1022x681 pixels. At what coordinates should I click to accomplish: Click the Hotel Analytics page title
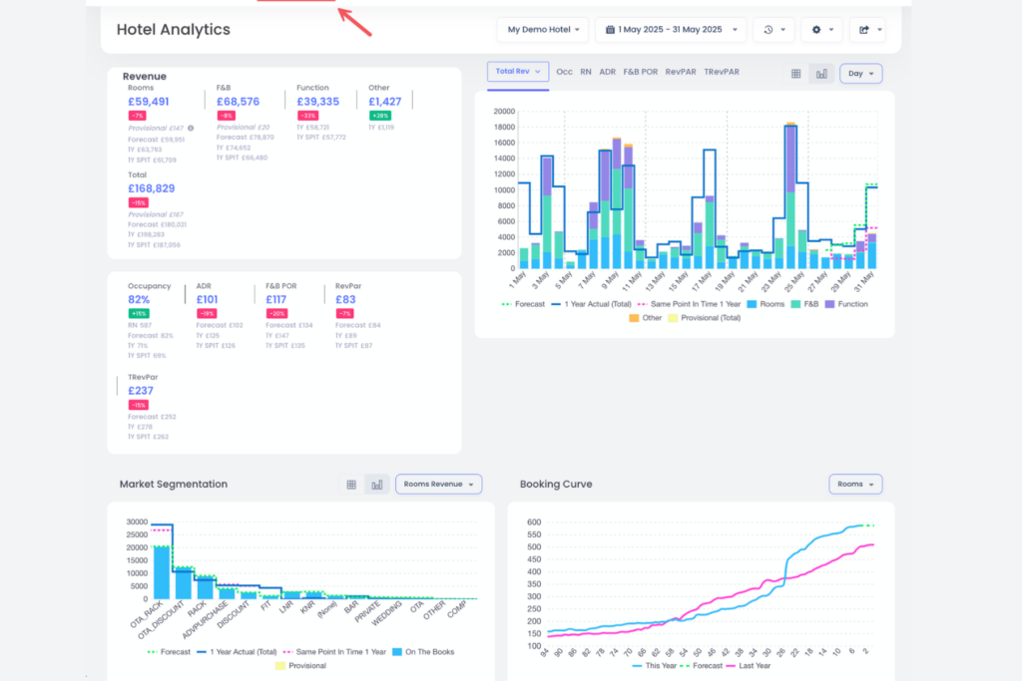point(174,29)
